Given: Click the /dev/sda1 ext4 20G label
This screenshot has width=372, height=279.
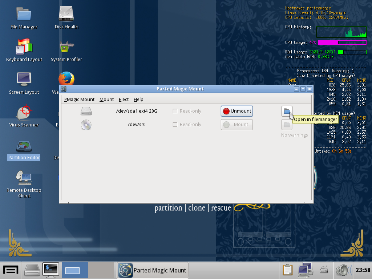Looking at the screenshot, I should pos(137,111).
